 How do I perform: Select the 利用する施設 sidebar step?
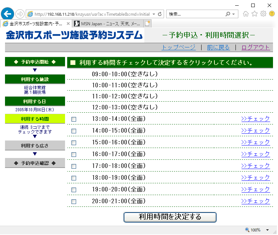tap(35, 79)
